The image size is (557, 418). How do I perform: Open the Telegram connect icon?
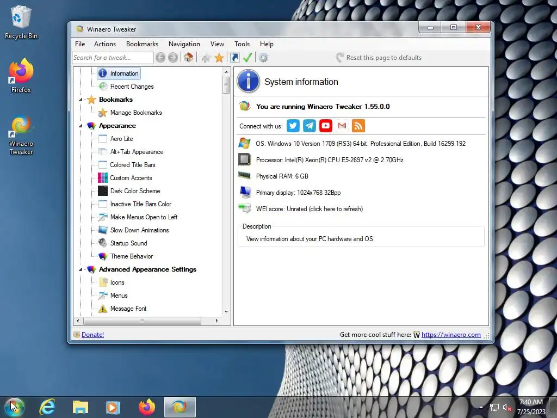[x=310, y=126]
